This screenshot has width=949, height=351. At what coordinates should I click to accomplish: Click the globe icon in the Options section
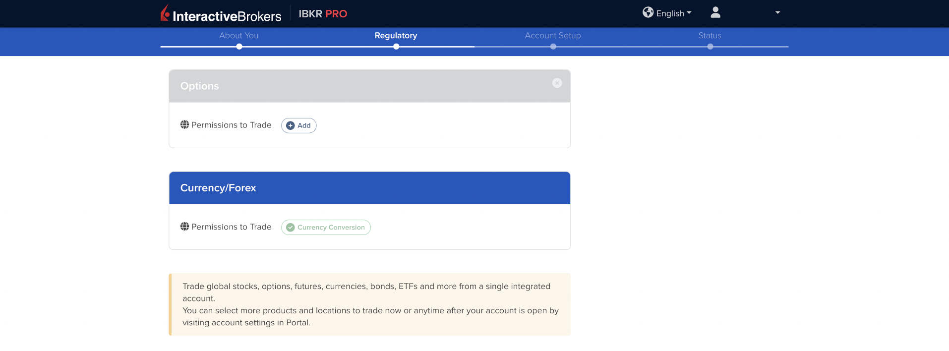[184, 125]
